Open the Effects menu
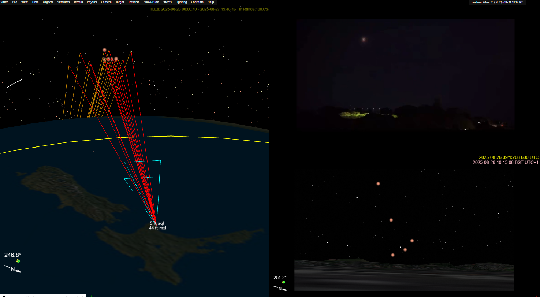The width and height of the screenshot is (540, 297). point(167,2)
